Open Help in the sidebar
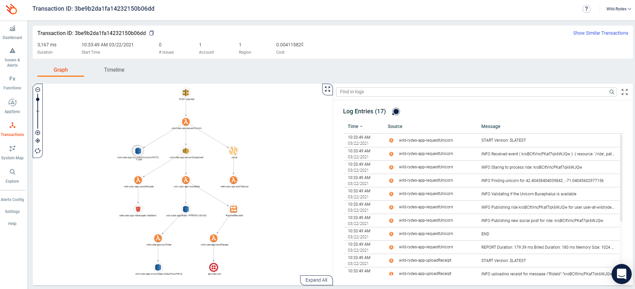The height and width of the screenshot is (289, 635). point(12,224)
